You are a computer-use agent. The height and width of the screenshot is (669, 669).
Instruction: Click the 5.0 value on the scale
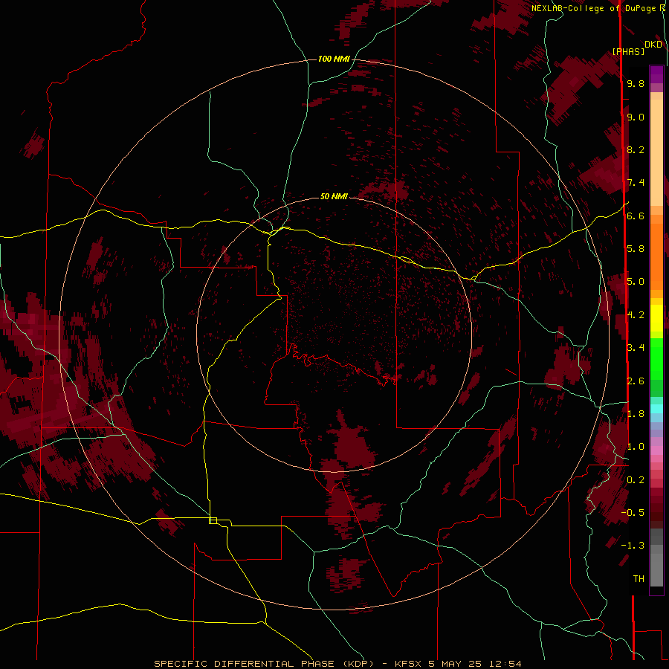pos(636,282)
